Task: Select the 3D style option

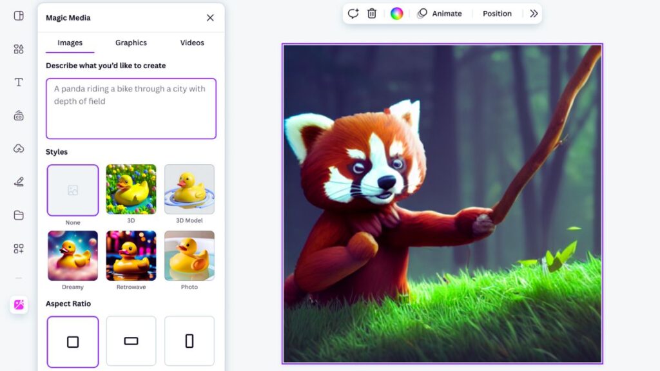Action: tap(131, 190)
